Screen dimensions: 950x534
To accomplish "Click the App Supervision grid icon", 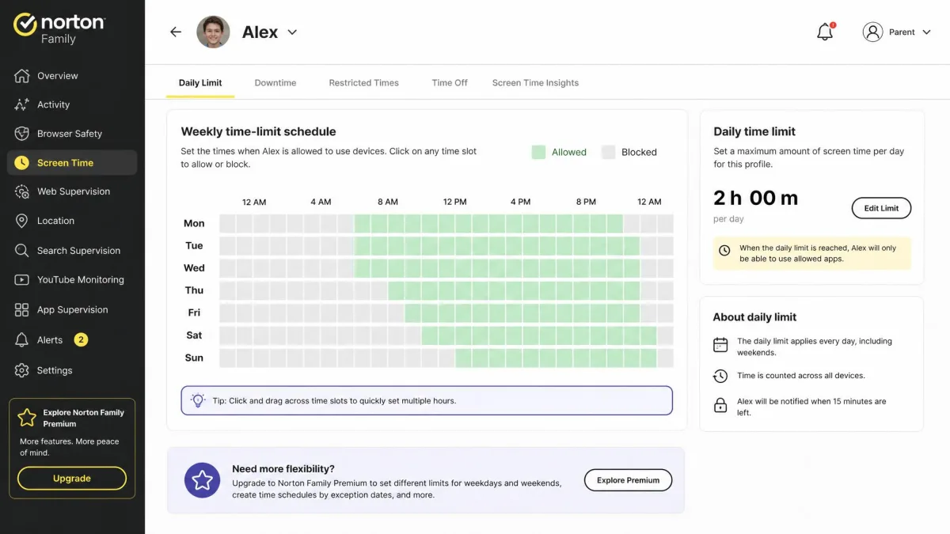I will pyautogui.click(x=22, y=310).
